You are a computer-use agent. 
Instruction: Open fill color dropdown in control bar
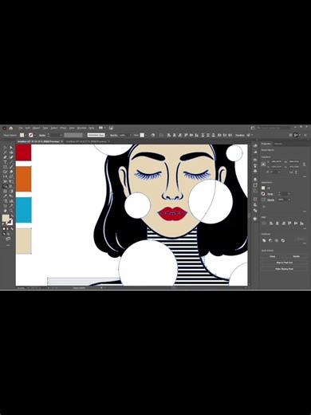(26, 135)
